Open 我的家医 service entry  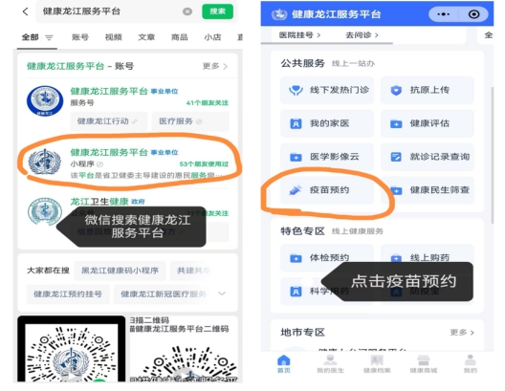(x=327, y=123)
